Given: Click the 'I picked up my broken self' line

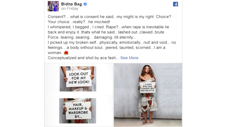Looking at the screenshot, I should [x=112, y=43].
